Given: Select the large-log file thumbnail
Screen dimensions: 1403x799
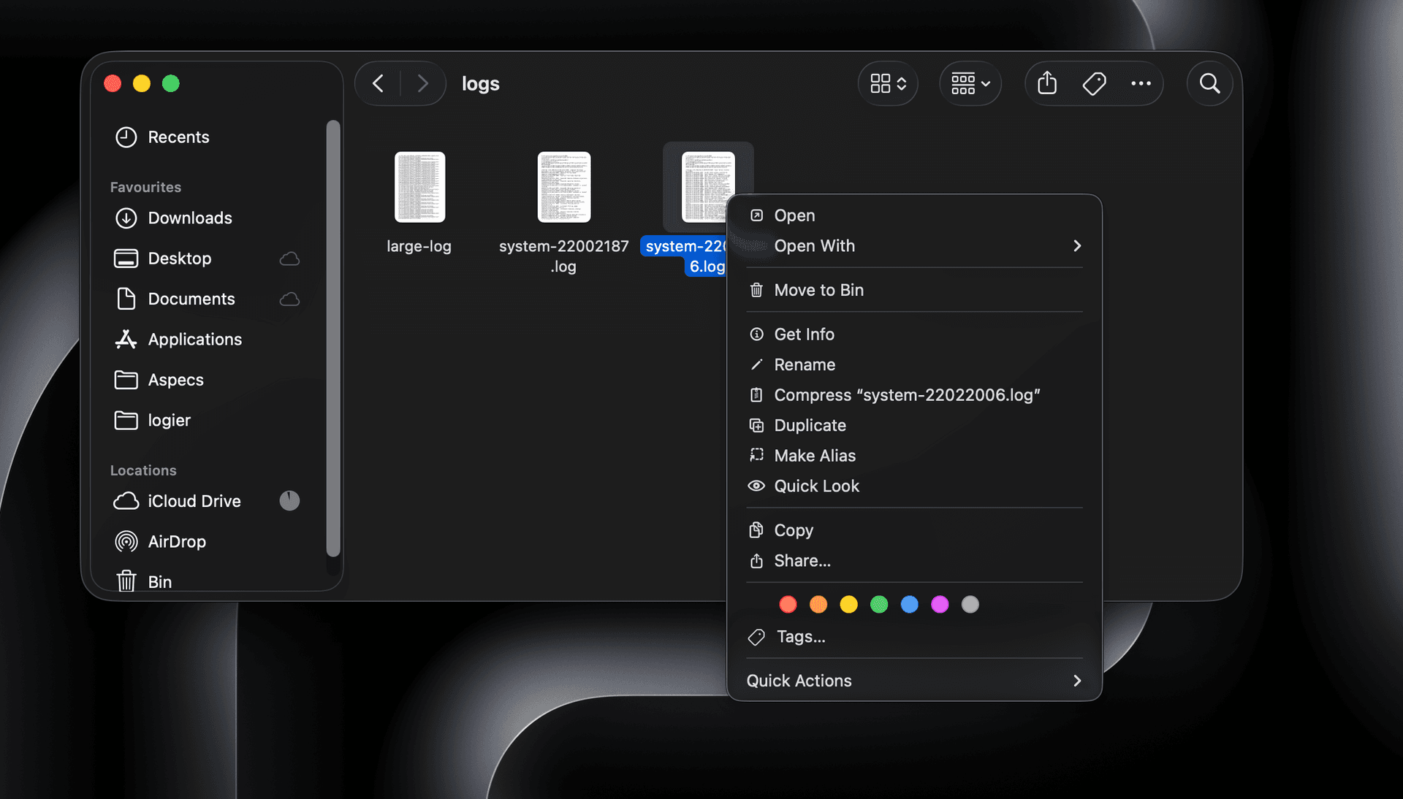Looking at the screenshot, I should tap(419, 187).
